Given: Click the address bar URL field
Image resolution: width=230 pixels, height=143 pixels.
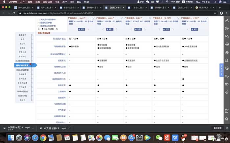Looking at the screenshot, I should pyautogui.click(x=99, y=12).
